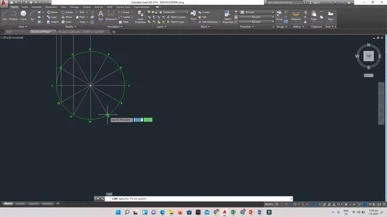Open the Model layout tab

(x=8, y=204)
